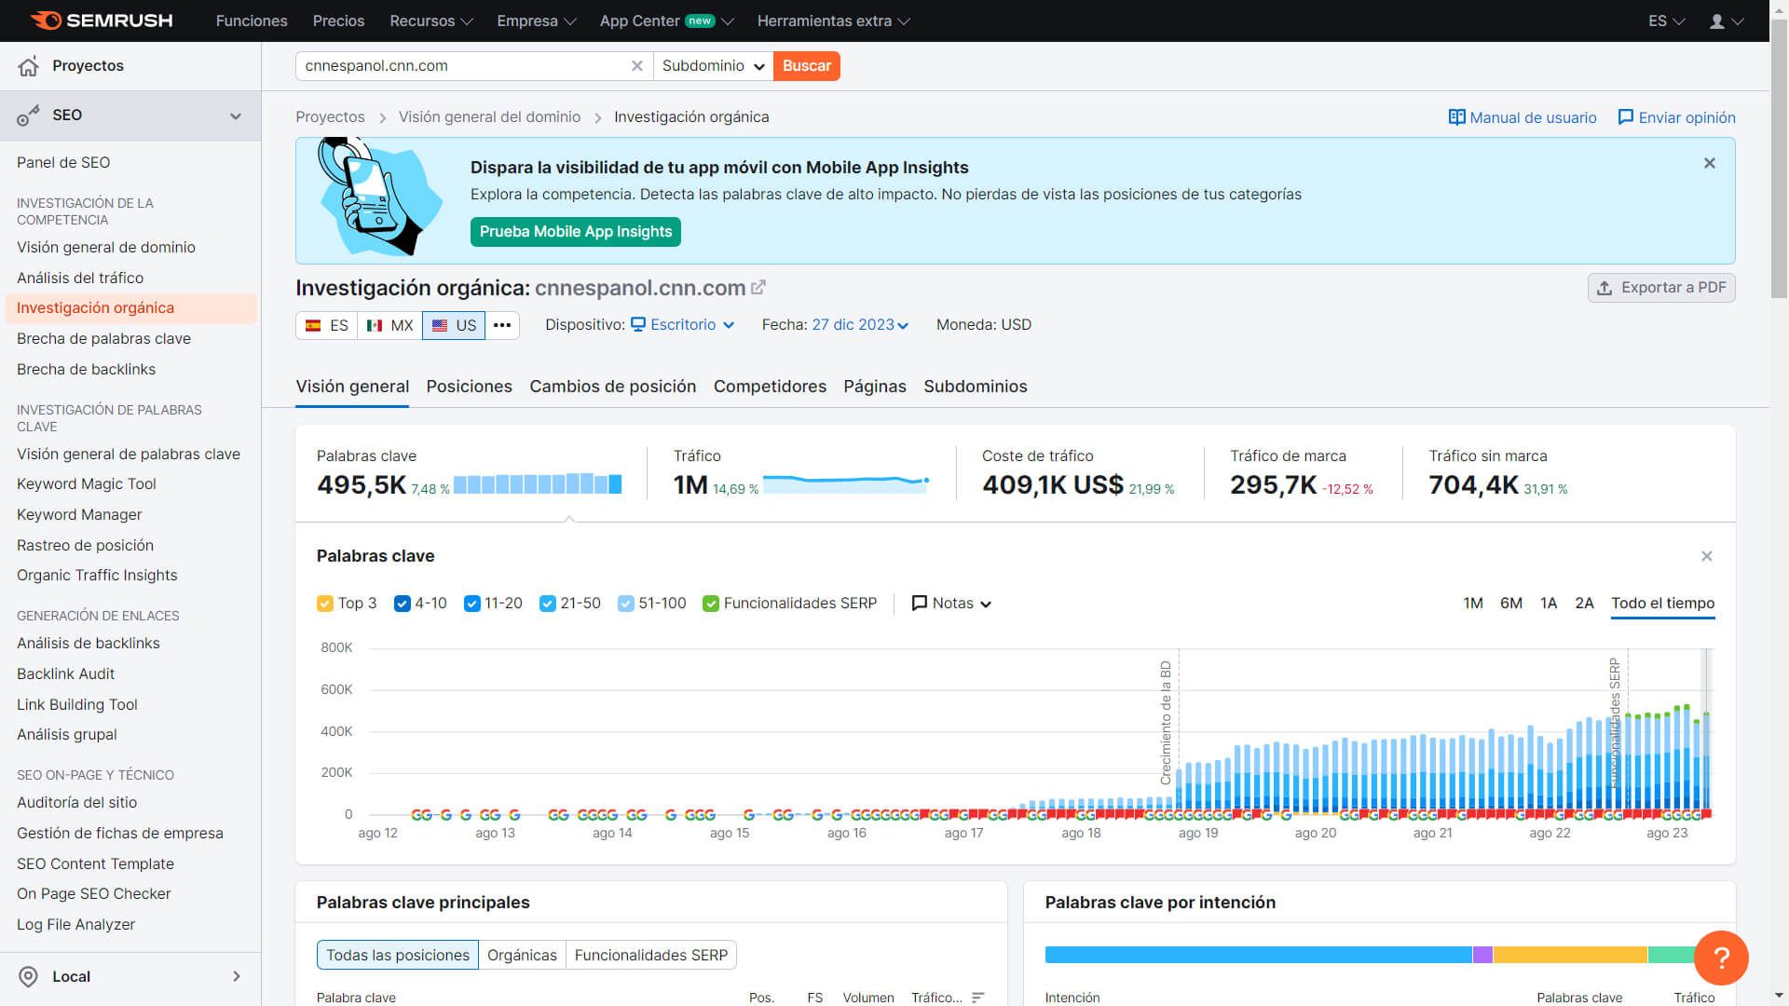Open the Manual de usuario book icon
Viewport: 1789px width, 1006px height.
[1456, 117]
